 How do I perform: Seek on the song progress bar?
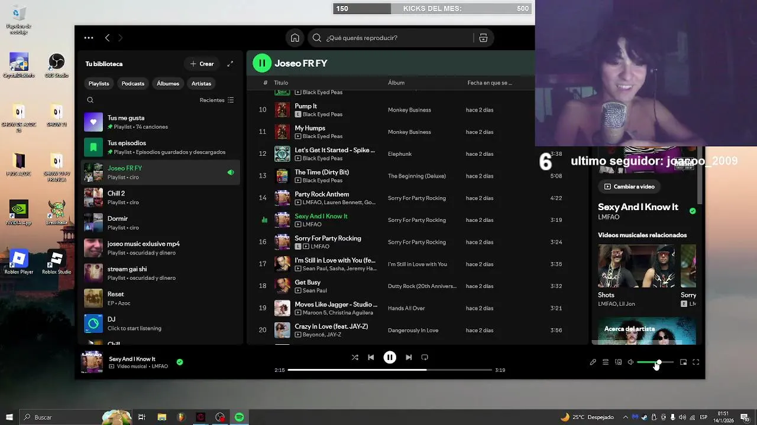(x=390, y=370)
